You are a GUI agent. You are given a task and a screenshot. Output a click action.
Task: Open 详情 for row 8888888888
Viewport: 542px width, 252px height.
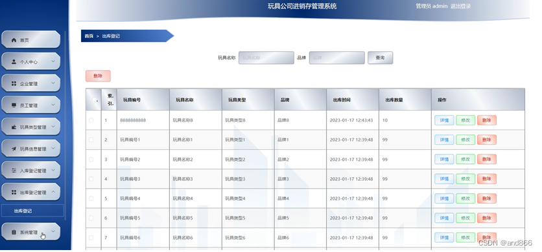444,120
